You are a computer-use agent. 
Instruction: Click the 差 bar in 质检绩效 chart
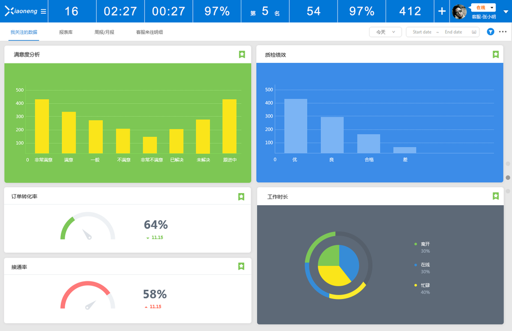405,150
